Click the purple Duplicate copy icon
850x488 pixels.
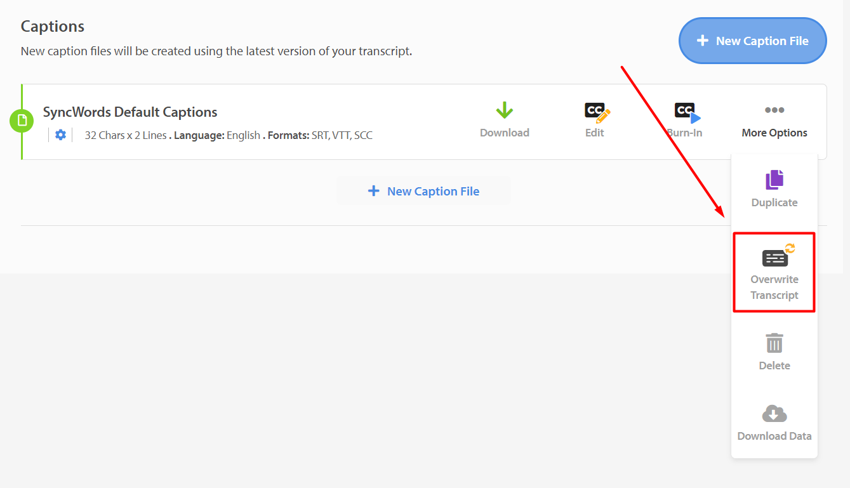point(774,180)
